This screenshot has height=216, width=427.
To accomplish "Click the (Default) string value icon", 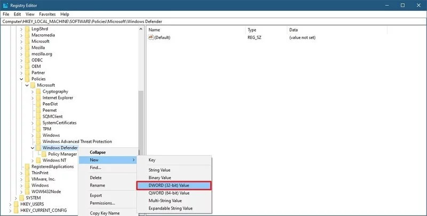I will 151,38.
